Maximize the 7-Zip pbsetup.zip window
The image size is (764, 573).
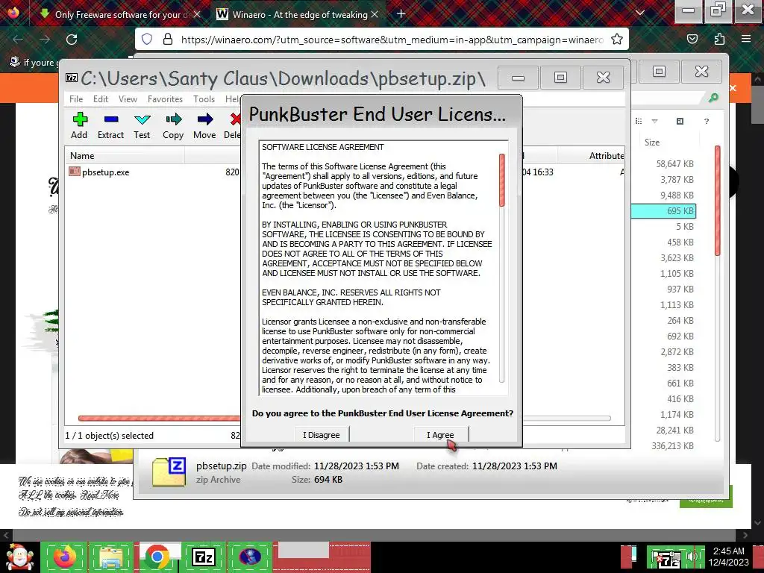point(560,78)
